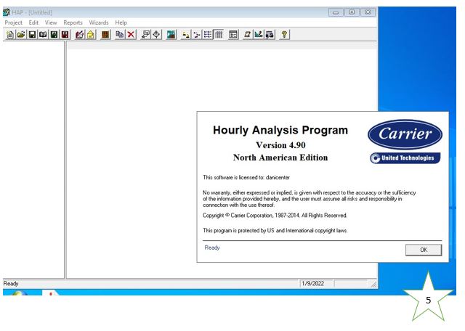The width and height of the screenshot is (465, 331).
Task: Open a project using the folder icon
Action: click(21, 34)
